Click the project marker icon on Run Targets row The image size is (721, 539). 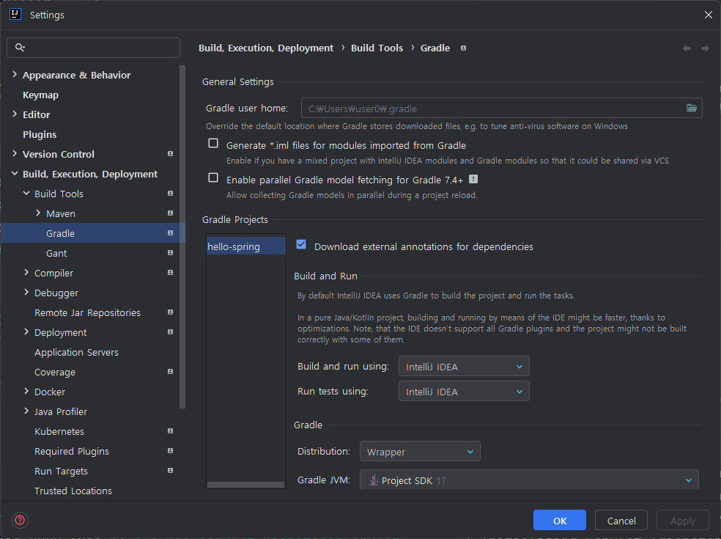170,470
